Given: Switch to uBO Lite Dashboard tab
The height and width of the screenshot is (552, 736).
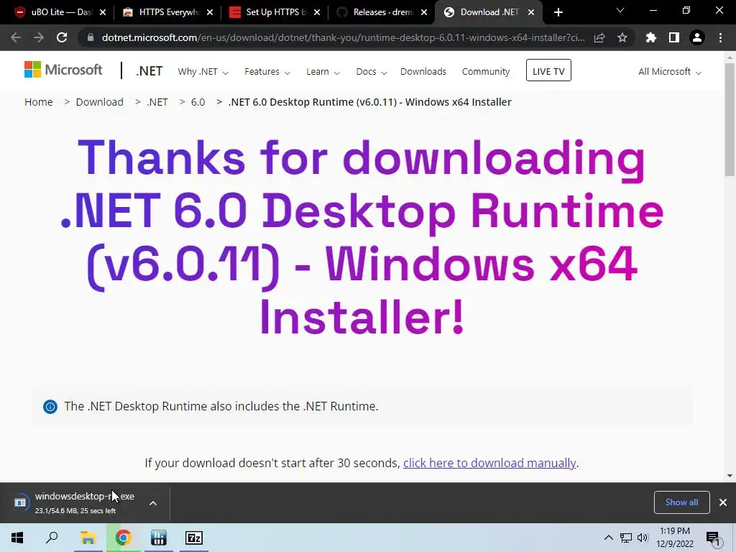Looking at the screenshot, I should coord(61,12).
